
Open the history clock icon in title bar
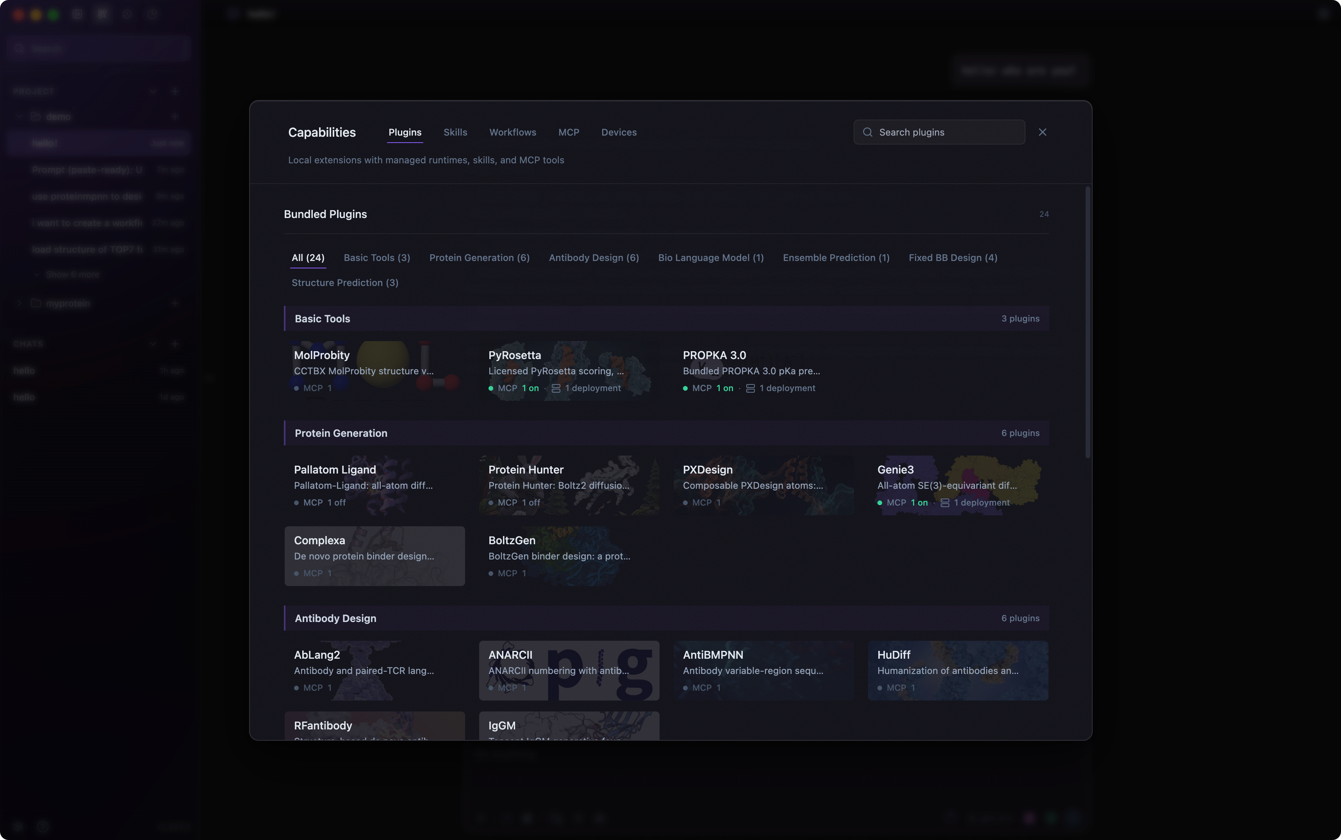coord(127,14)
